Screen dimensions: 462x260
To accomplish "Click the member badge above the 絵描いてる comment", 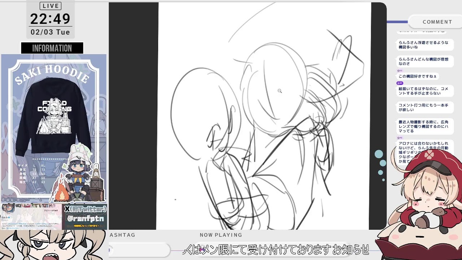I will click(x=400, y=83).
